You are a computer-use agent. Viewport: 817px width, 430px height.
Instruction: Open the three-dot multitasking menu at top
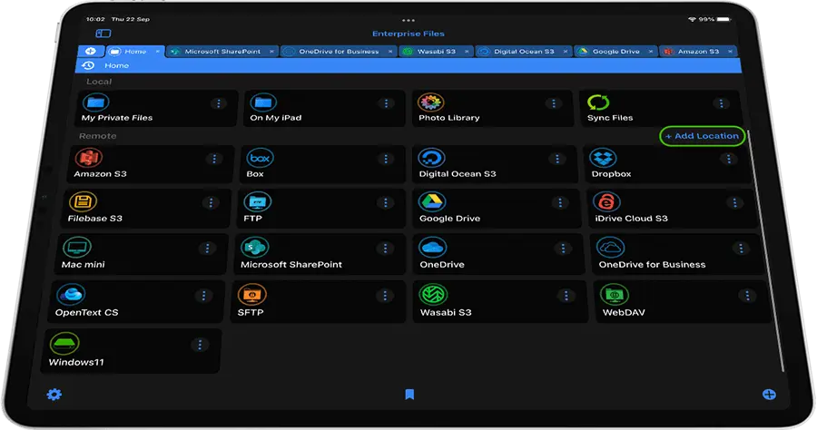pos(408,18)
